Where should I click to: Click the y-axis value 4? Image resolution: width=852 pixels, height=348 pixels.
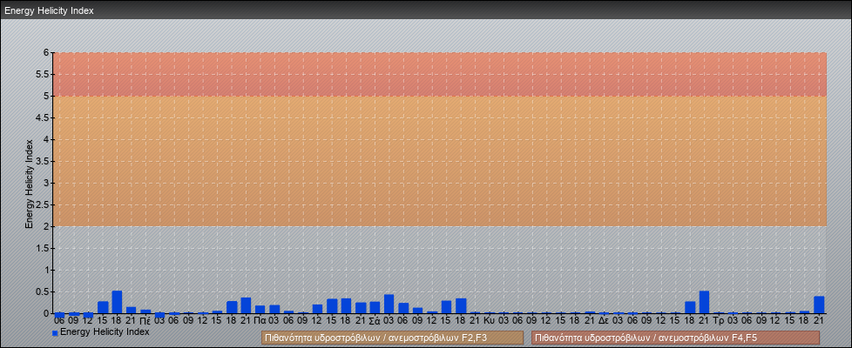(47, 139)
